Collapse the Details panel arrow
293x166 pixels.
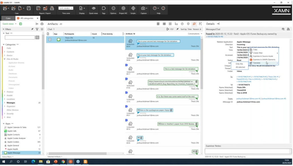pyautogui.click(x=218, y=24)
